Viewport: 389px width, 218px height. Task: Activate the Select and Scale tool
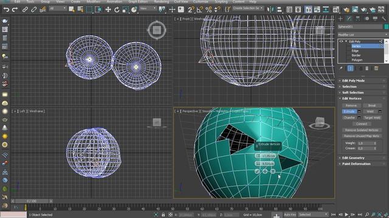(x=126, y=10)
